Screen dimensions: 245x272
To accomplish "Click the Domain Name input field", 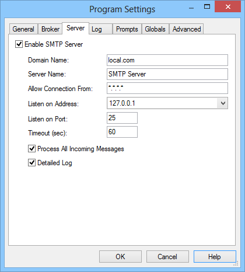I will point(167,60).
